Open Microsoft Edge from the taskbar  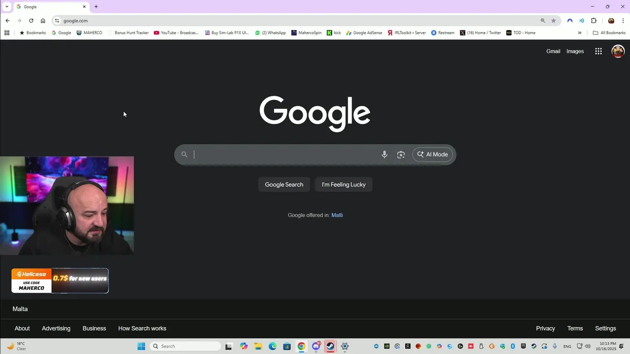click(x=273, y=346)
